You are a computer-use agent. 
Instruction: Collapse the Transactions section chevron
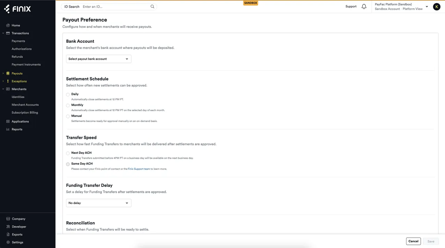pos(3,33)
